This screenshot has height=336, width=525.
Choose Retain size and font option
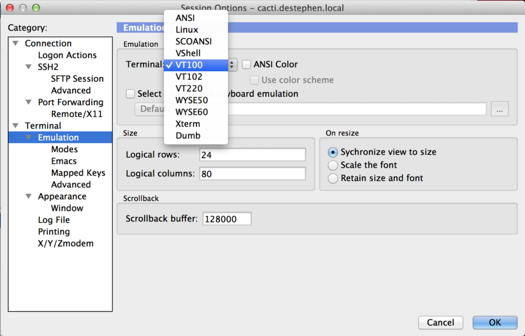(333, 178)
